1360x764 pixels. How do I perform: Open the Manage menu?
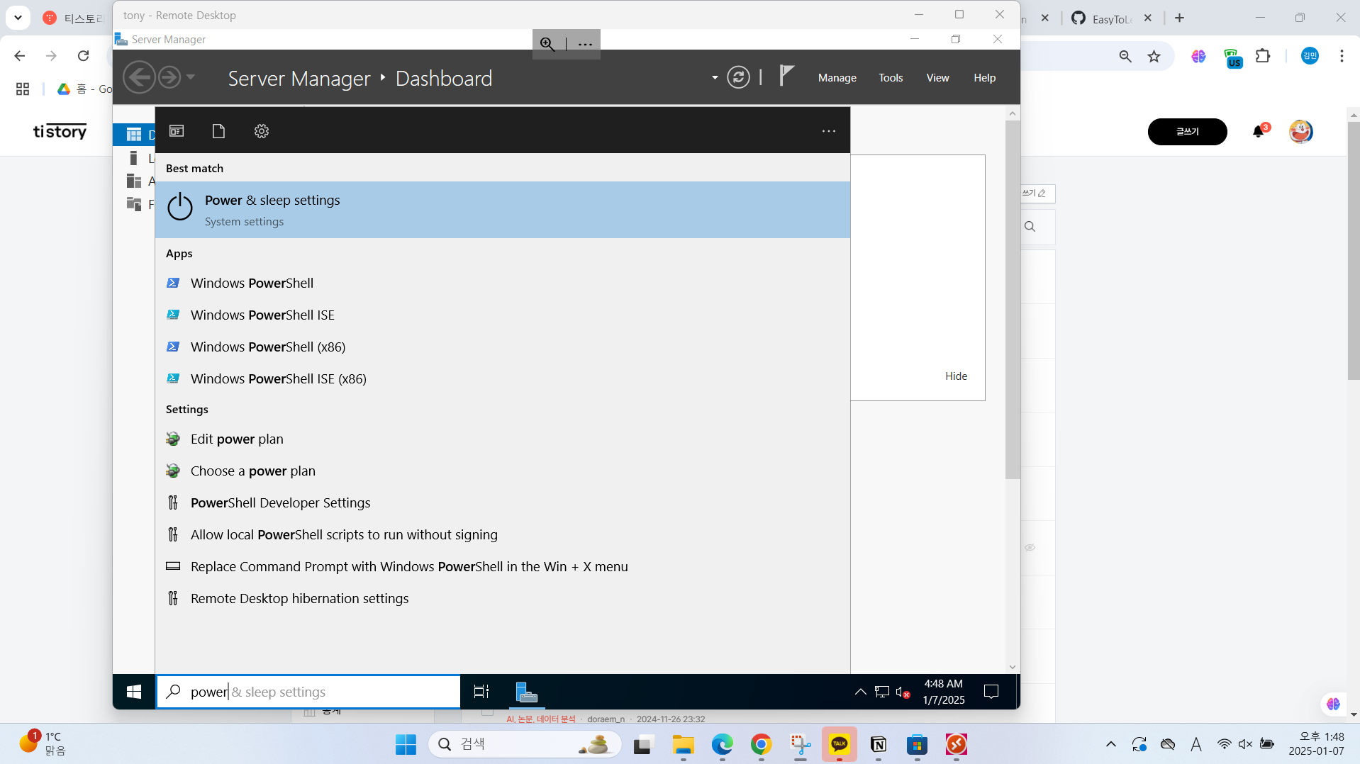(837, 78)
